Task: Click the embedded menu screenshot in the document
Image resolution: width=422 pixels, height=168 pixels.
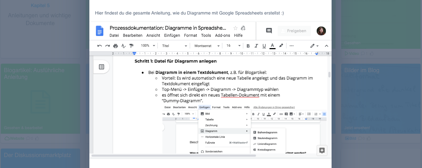Action: pyautogui.click(x=245, y=129)
